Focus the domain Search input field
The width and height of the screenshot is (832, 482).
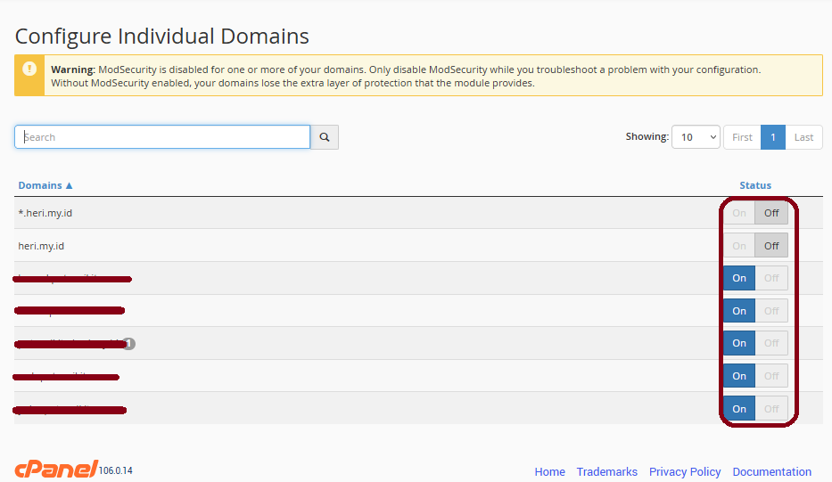point(162,137)
